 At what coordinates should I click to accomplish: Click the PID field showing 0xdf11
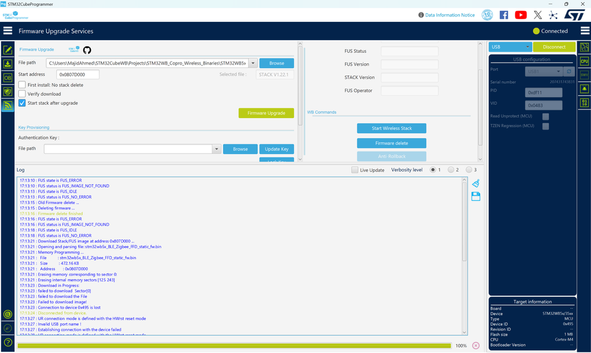click(544, 92)
